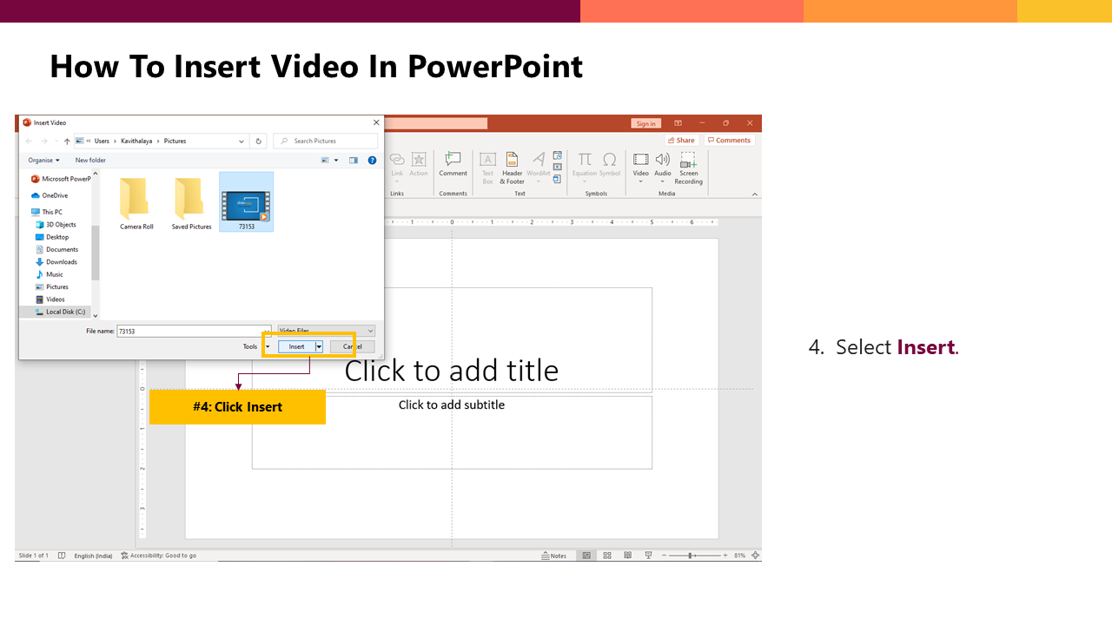Screen dimensions: 1112x625
Task: Click the navigation pane scroll-down arrow
Action: click(96, 316)
